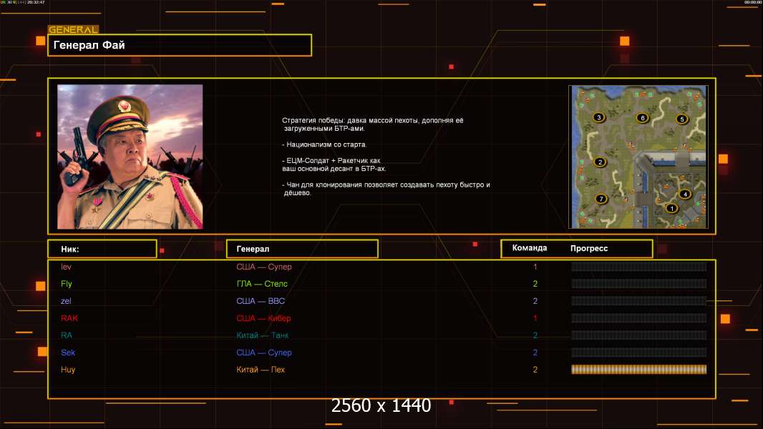Select player nickname lev

(x=66, y=267)
